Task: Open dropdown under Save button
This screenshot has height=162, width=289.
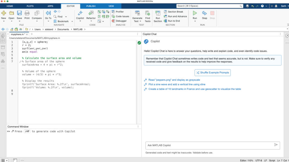Action: 19,21
